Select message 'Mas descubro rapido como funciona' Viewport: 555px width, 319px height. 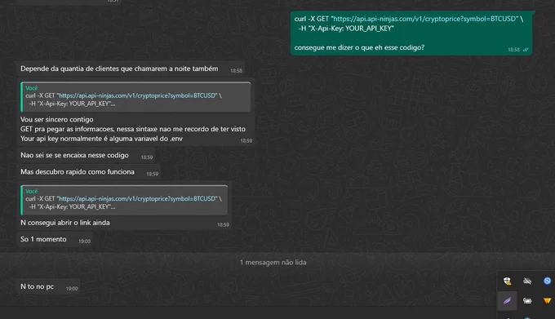pyautogui.click(x=89, y=172)
